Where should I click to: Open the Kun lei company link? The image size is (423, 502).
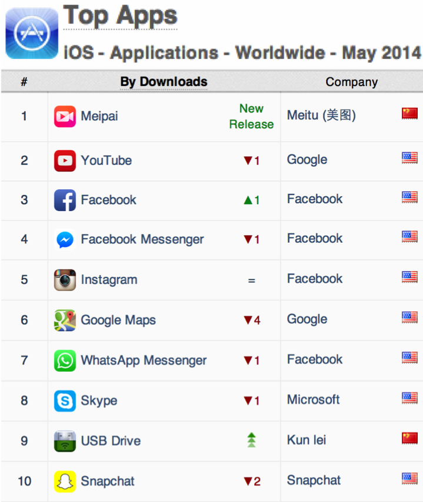point(307,440)
